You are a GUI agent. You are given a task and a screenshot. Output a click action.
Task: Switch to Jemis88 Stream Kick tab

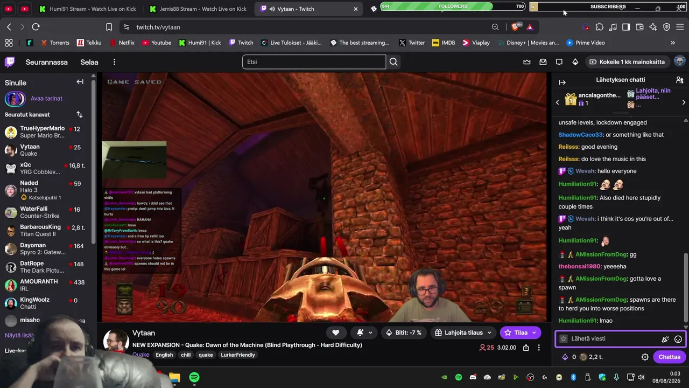click(x=198, y=9)
